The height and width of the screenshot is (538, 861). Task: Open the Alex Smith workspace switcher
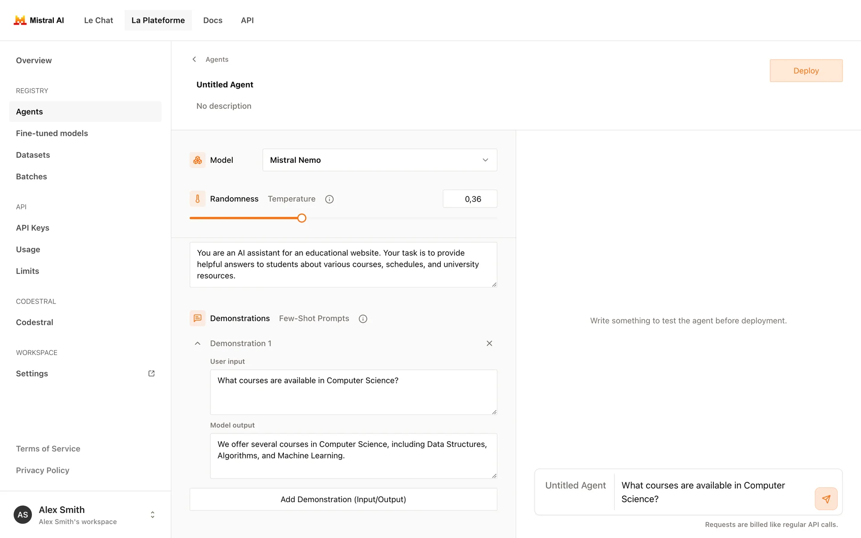[152, 515]
